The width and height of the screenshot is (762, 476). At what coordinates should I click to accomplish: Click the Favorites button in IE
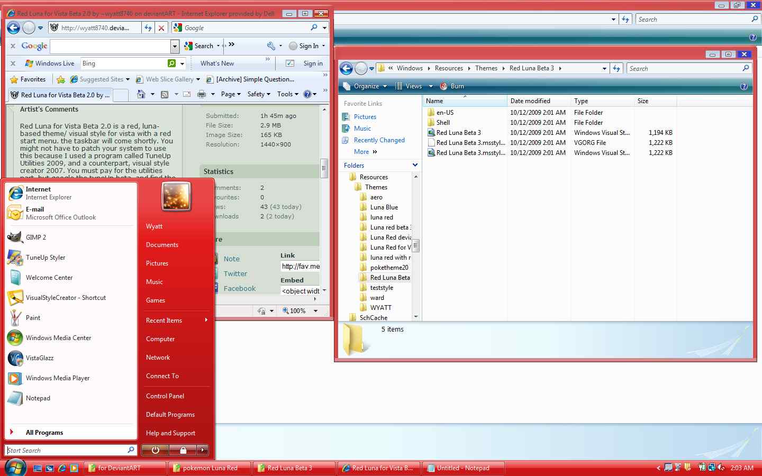tap(28, 79)
